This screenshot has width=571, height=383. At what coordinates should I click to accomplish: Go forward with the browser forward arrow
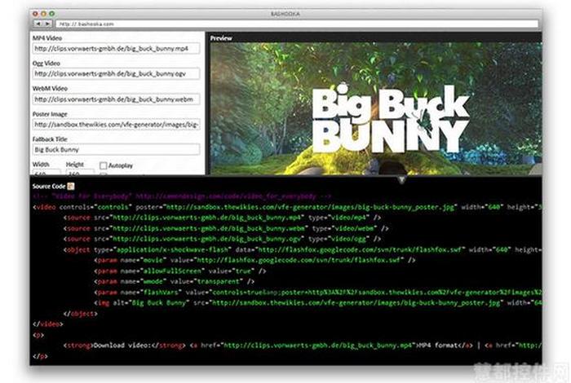pyautogui.click(x=47, y=24)
